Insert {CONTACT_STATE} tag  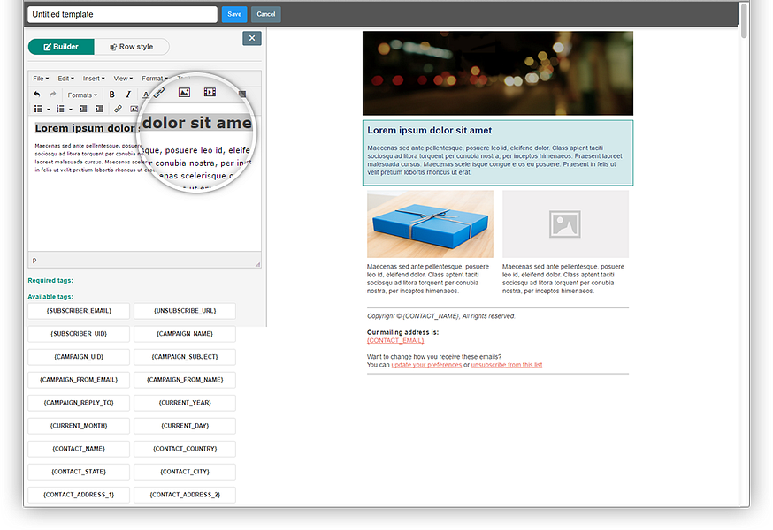click(x=79, y=472)
